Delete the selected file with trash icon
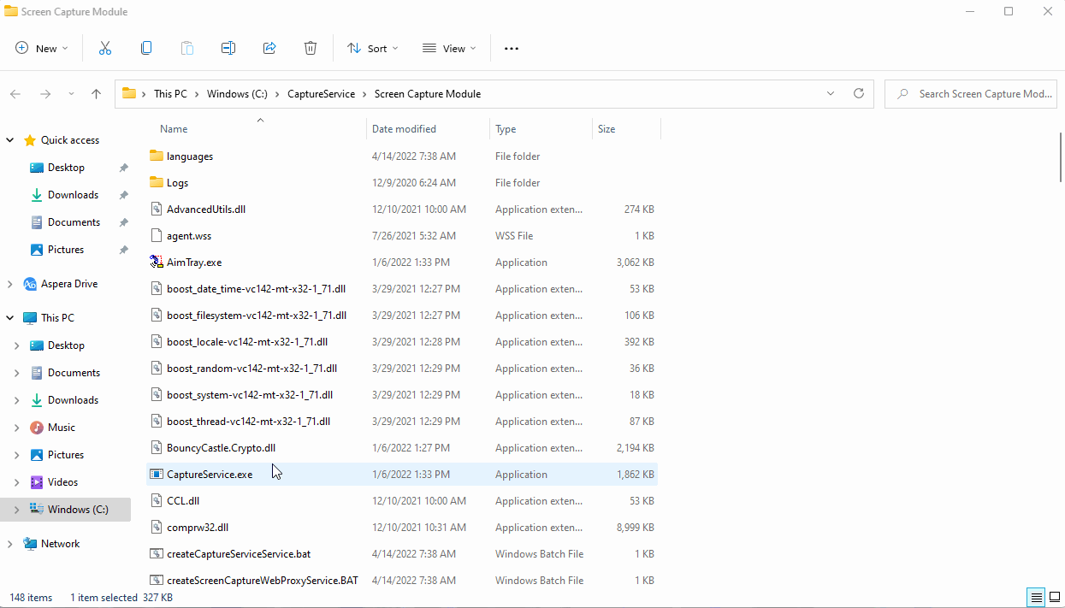This screenshot has height=608, width=1065. tap(310, 48)
